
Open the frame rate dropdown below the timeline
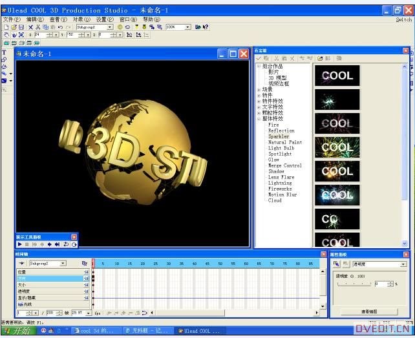(x=88, y=313)
